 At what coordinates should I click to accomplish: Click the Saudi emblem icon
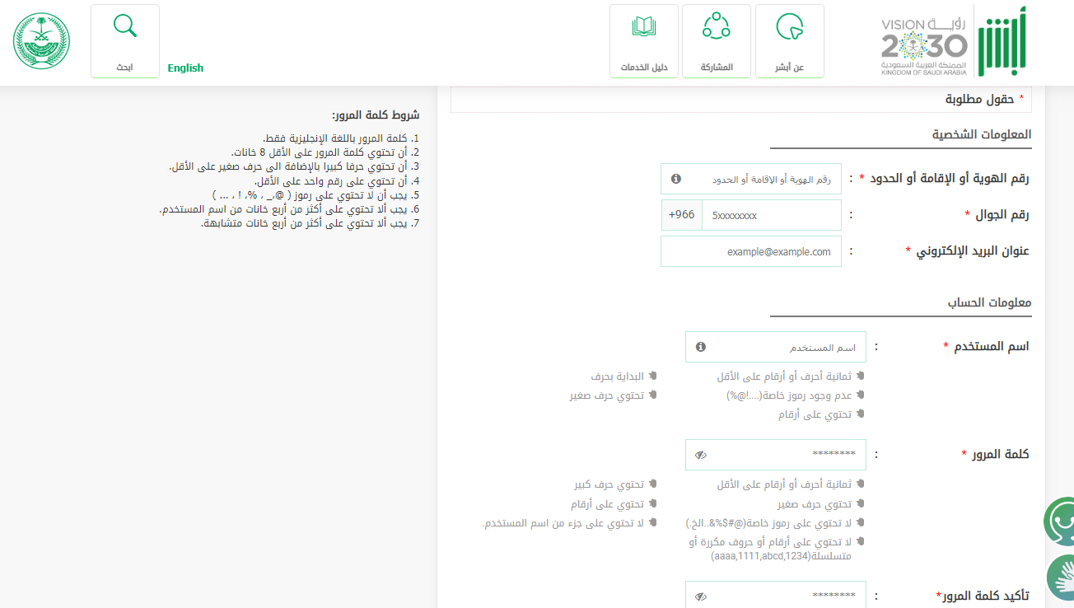[42, 40]
